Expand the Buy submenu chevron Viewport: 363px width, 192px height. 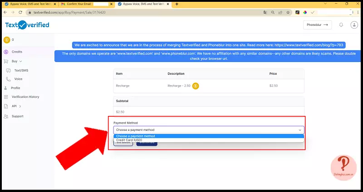coord(20,62)
